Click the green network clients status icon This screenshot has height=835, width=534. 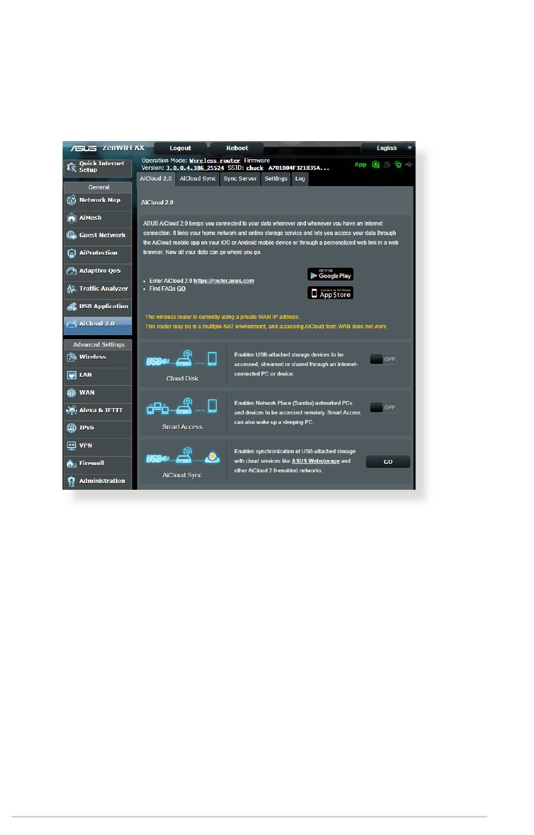398,165
